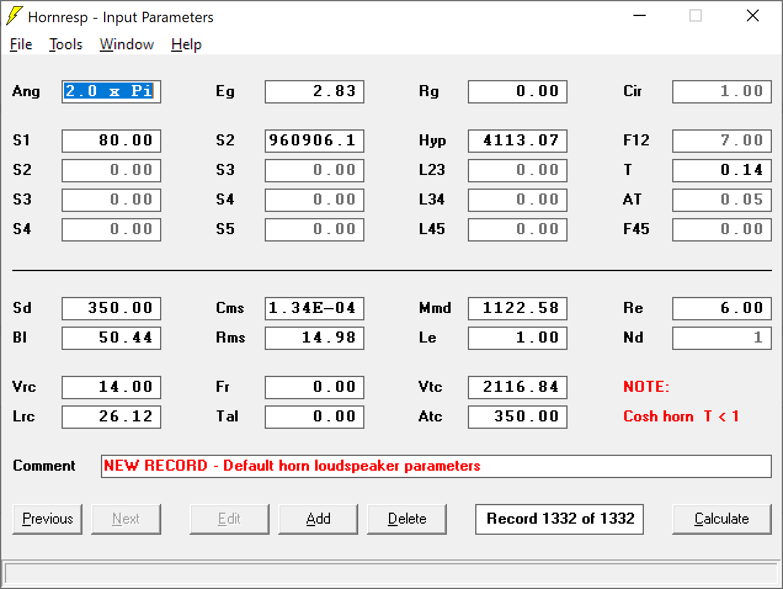Click the T field showing 0.14

click(x=722, y=171)
